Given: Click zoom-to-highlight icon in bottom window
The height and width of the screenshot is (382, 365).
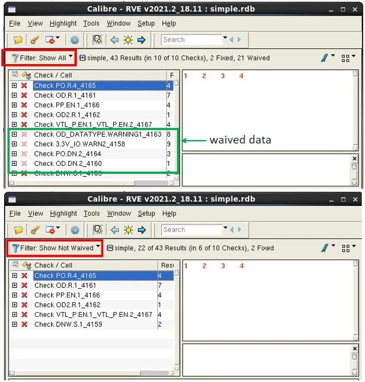Looking at the screenshot, I should (x=98, y=230).
